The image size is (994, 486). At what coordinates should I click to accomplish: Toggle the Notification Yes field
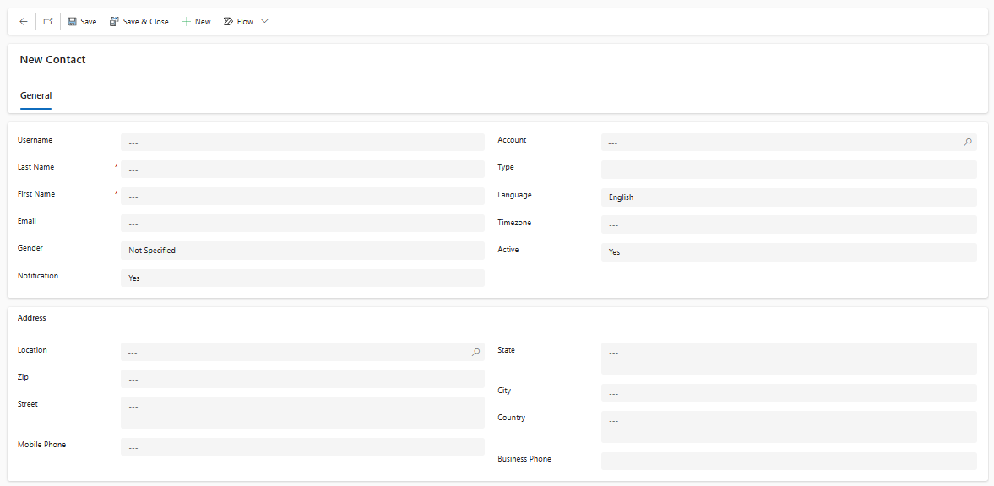pos(302,278)
